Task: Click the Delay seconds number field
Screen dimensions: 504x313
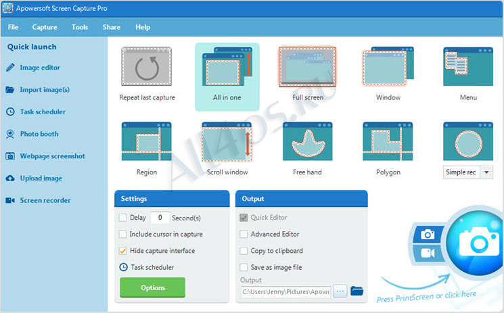Action: (x=160, y=218)
